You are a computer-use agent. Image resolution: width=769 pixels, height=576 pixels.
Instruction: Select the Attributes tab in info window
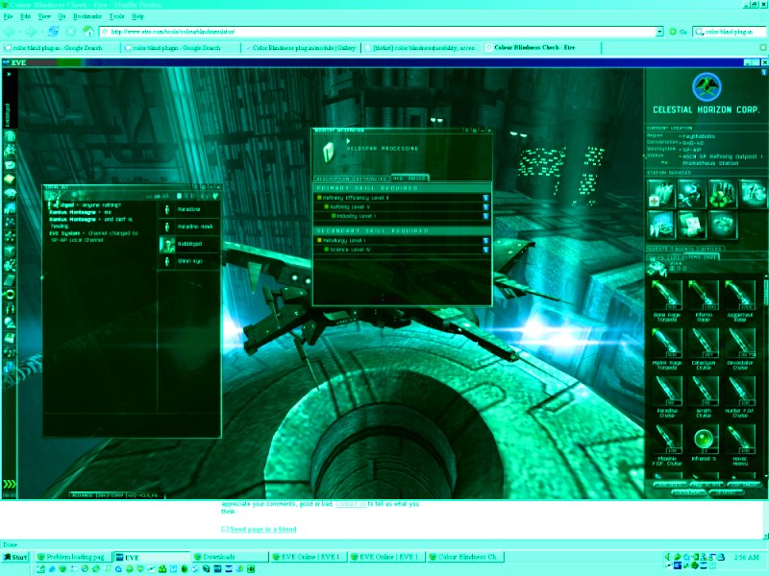pos(371,179)
